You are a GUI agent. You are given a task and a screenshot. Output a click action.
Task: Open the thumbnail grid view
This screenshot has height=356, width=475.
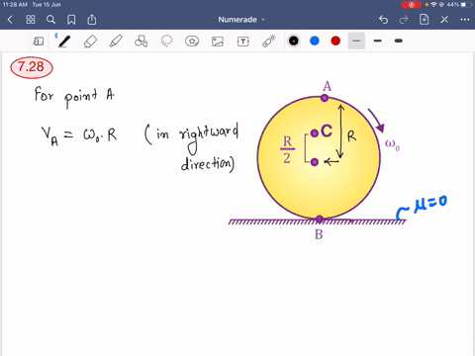coord(31,20)
